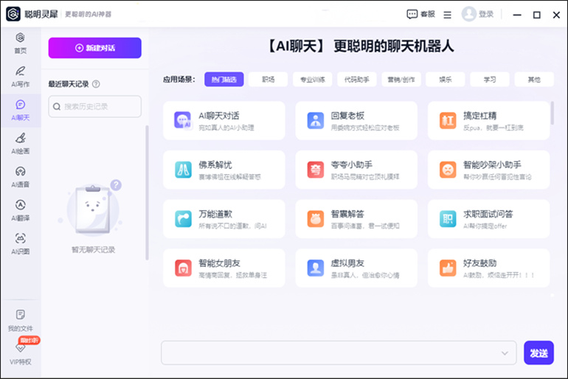This screenshot has height=379, width=568.
Task: Open the 求职面试问答 title text
Action: pos(488,215)
